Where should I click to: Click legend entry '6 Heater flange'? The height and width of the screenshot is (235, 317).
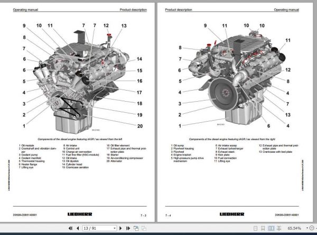pos(28,164)
